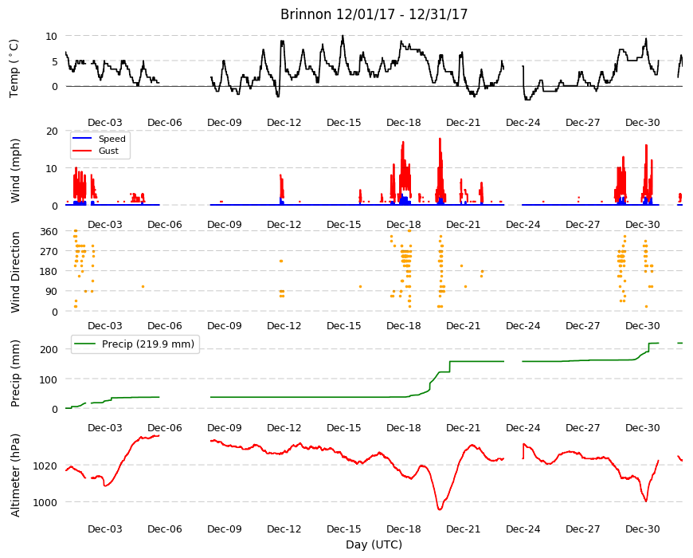Click the Wind Direction axis label
This screenshot has width=693, height=558.
point(15,272)
